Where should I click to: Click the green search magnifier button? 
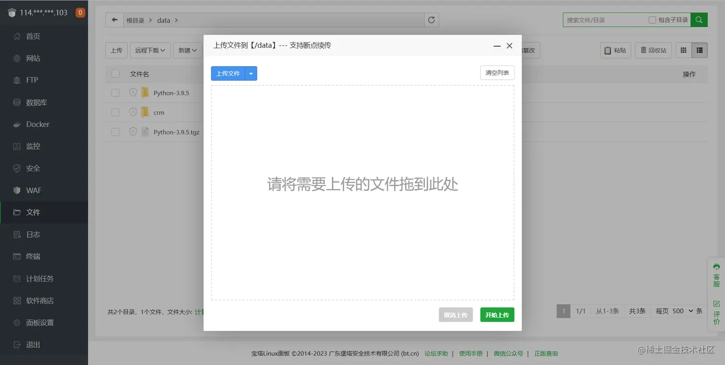(699, 20)
